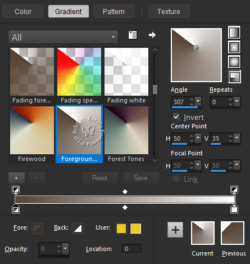Viewport: 250px width, 264px height.
Task: Switch to the Texture tab
Action: [x=169, y=12]
